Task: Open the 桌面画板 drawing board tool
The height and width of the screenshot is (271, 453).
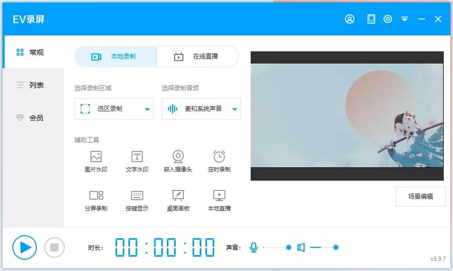Action: point(178,201)
